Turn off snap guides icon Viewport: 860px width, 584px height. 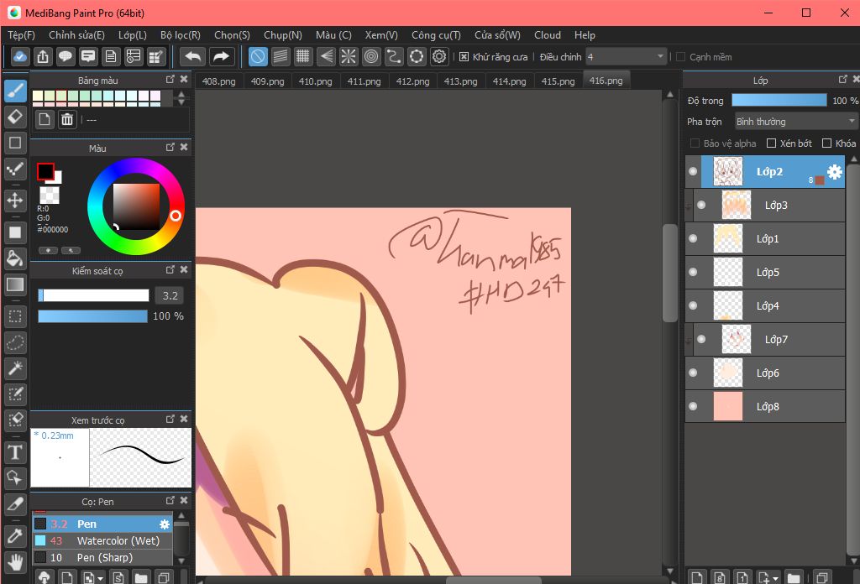click(x=258, y=56)
